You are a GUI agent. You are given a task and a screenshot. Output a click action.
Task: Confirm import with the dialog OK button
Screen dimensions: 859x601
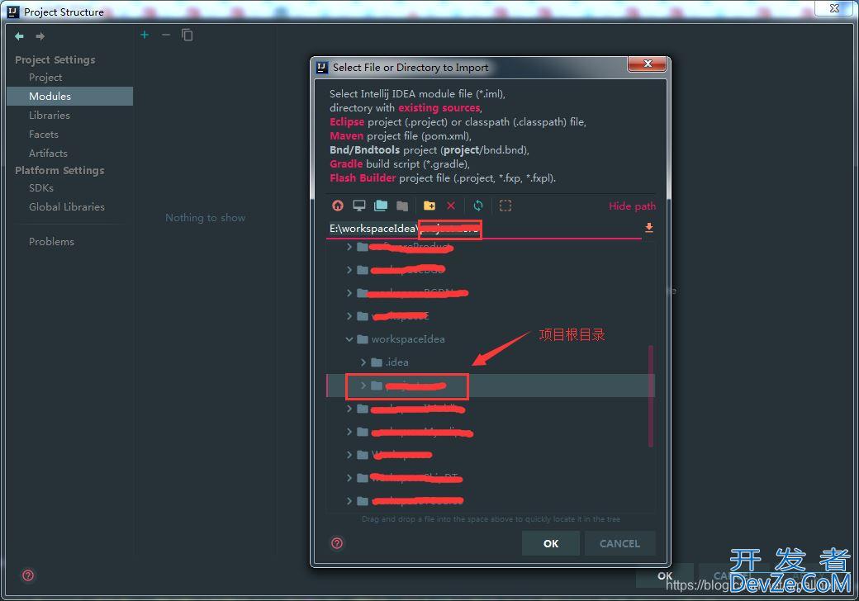click(551, 543)
